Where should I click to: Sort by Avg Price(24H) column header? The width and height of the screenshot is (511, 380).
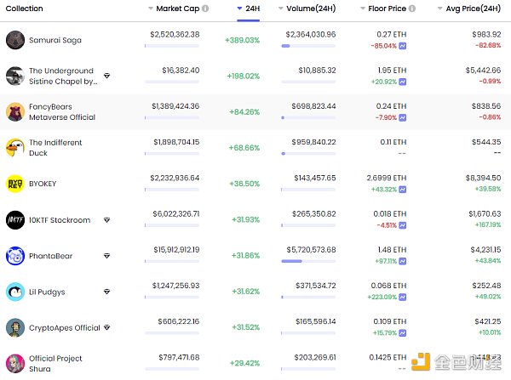click(x=468, y=9)
